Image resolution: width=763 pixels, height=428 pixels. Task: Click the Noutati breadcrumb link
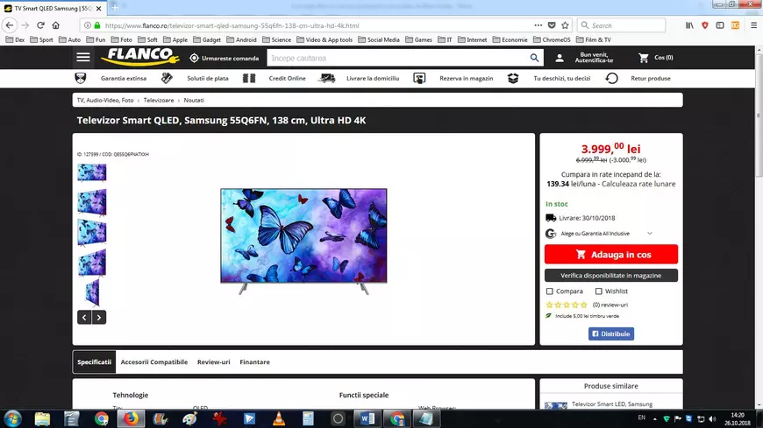point(194,100)
